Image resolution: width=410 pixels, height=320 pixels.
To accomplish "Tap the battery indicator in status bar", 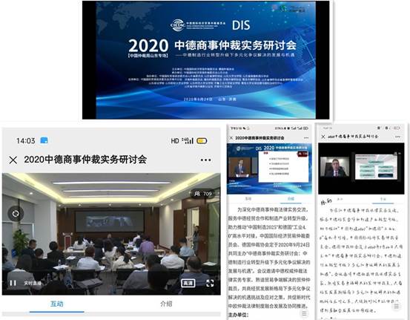I will tap(202, 141).
